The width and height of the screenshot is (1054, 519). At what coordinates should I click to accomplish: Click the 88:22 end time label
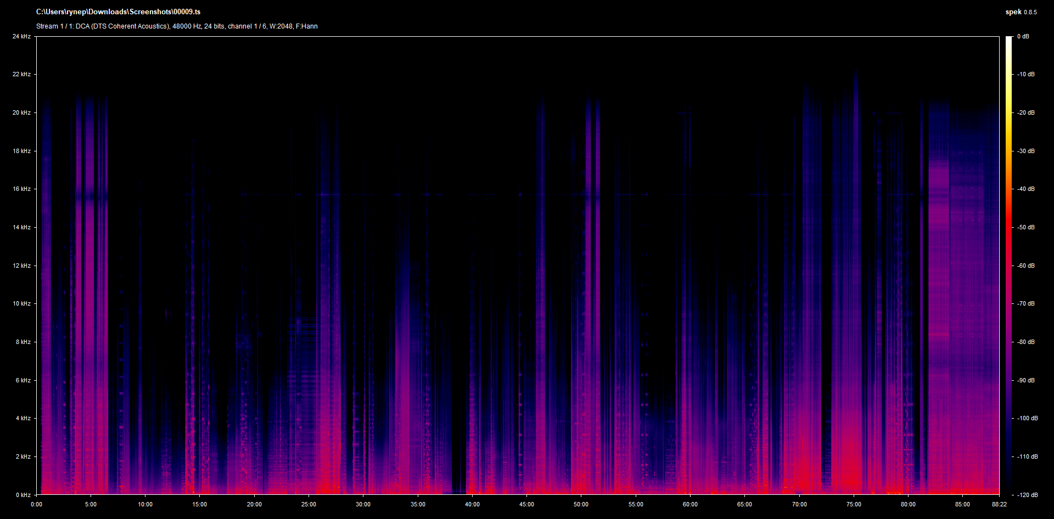pyautogui.click(x=999, y=505)
